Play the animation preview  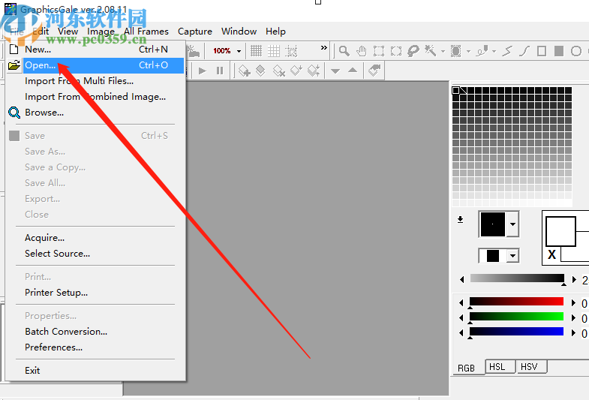click(202, 71)
